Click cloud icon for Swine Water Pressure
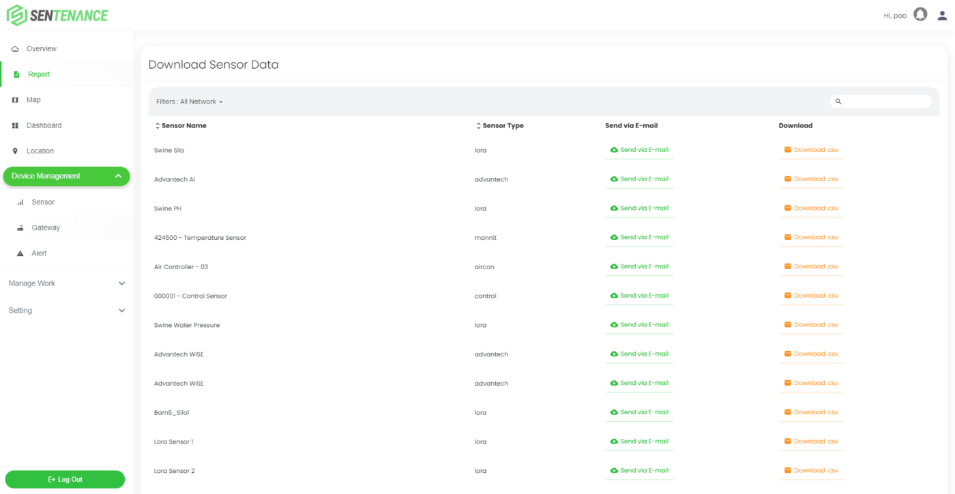Image resolution: width=955 pixels, height=494 pixels. (x=614, y=325)
